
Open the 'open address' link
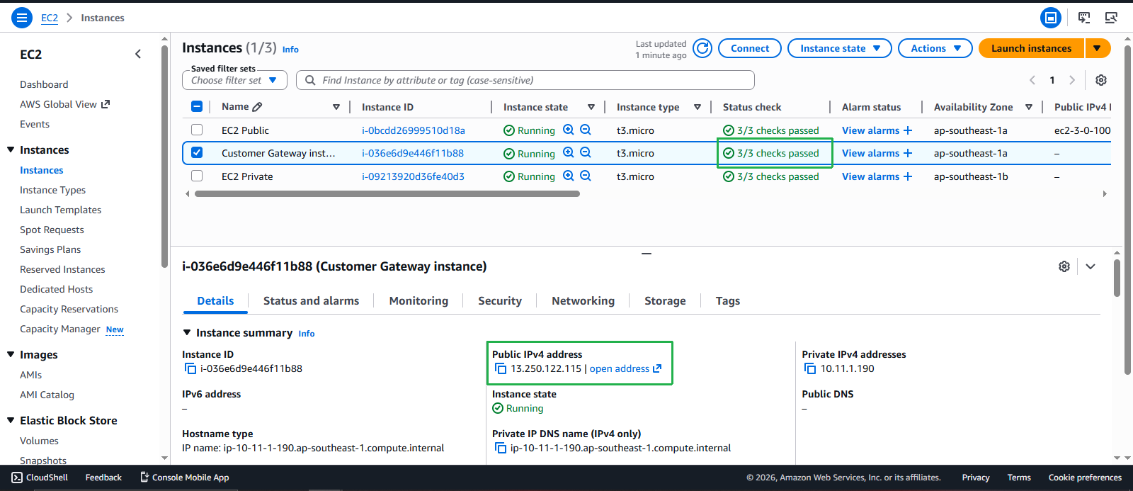coord(625,368)
